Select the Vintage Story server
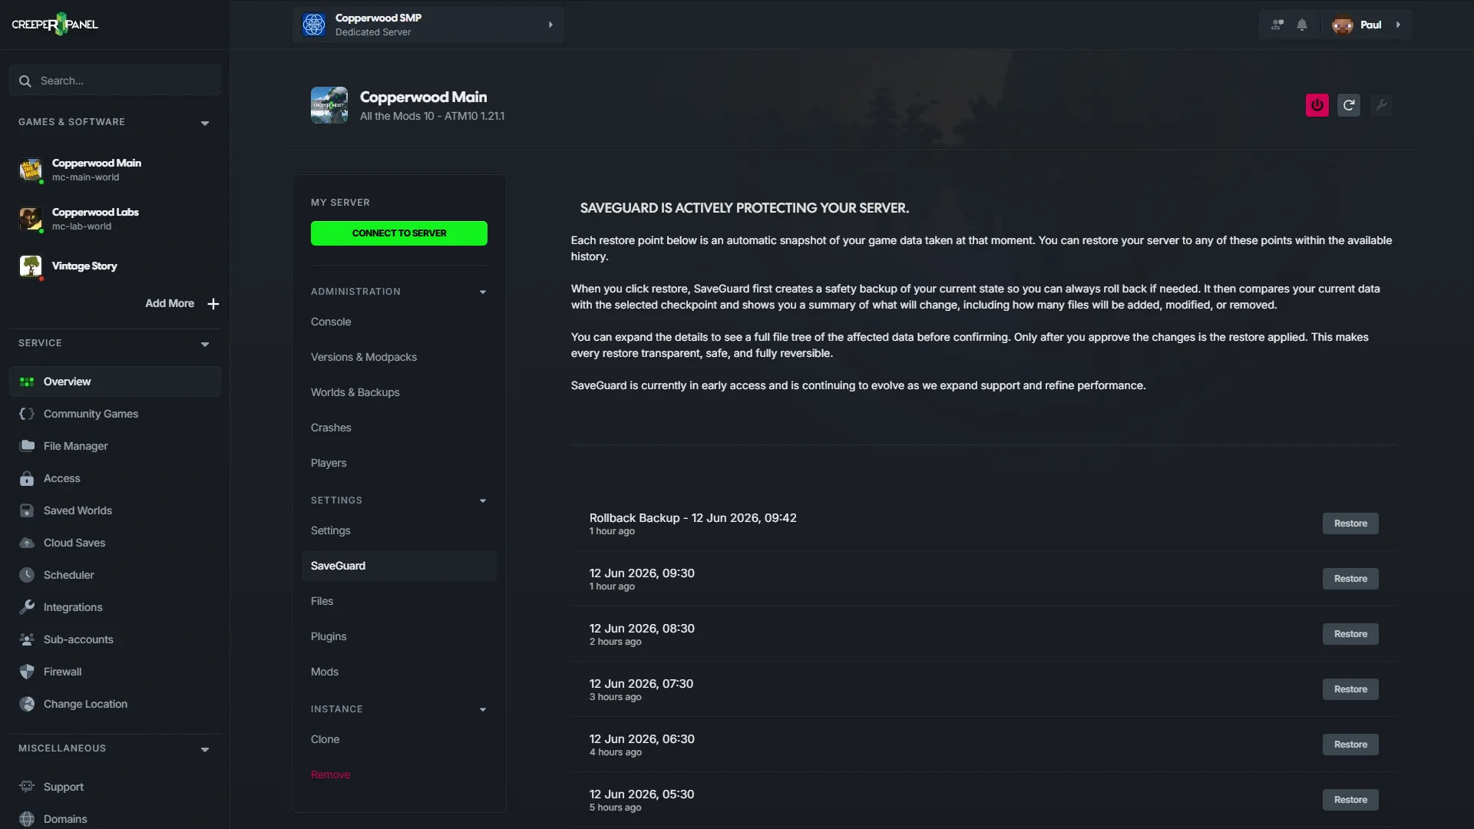The width and height of the screenshot is (1474, 829). [115, 266]
